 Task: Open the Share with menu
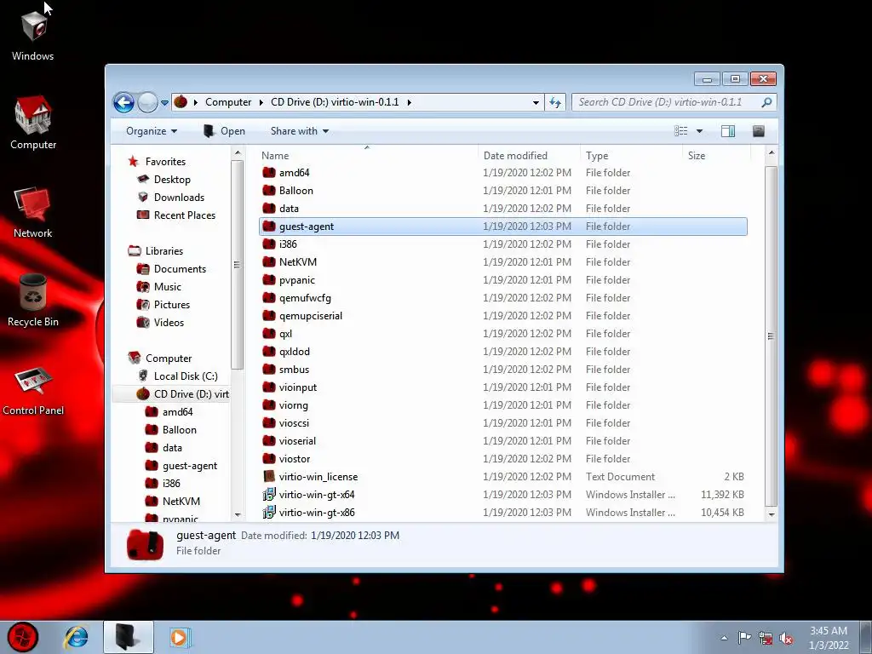(299, 131)
